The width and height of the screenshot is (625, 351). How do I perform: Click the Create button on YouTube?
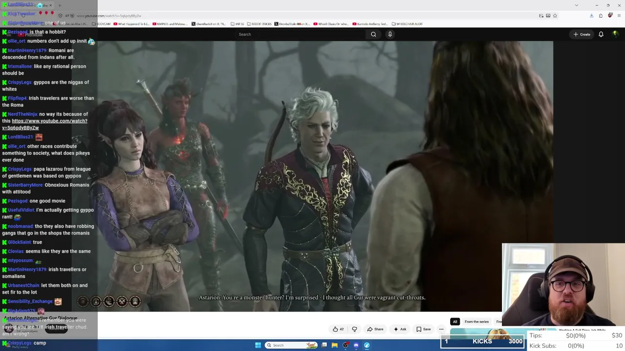582,34
